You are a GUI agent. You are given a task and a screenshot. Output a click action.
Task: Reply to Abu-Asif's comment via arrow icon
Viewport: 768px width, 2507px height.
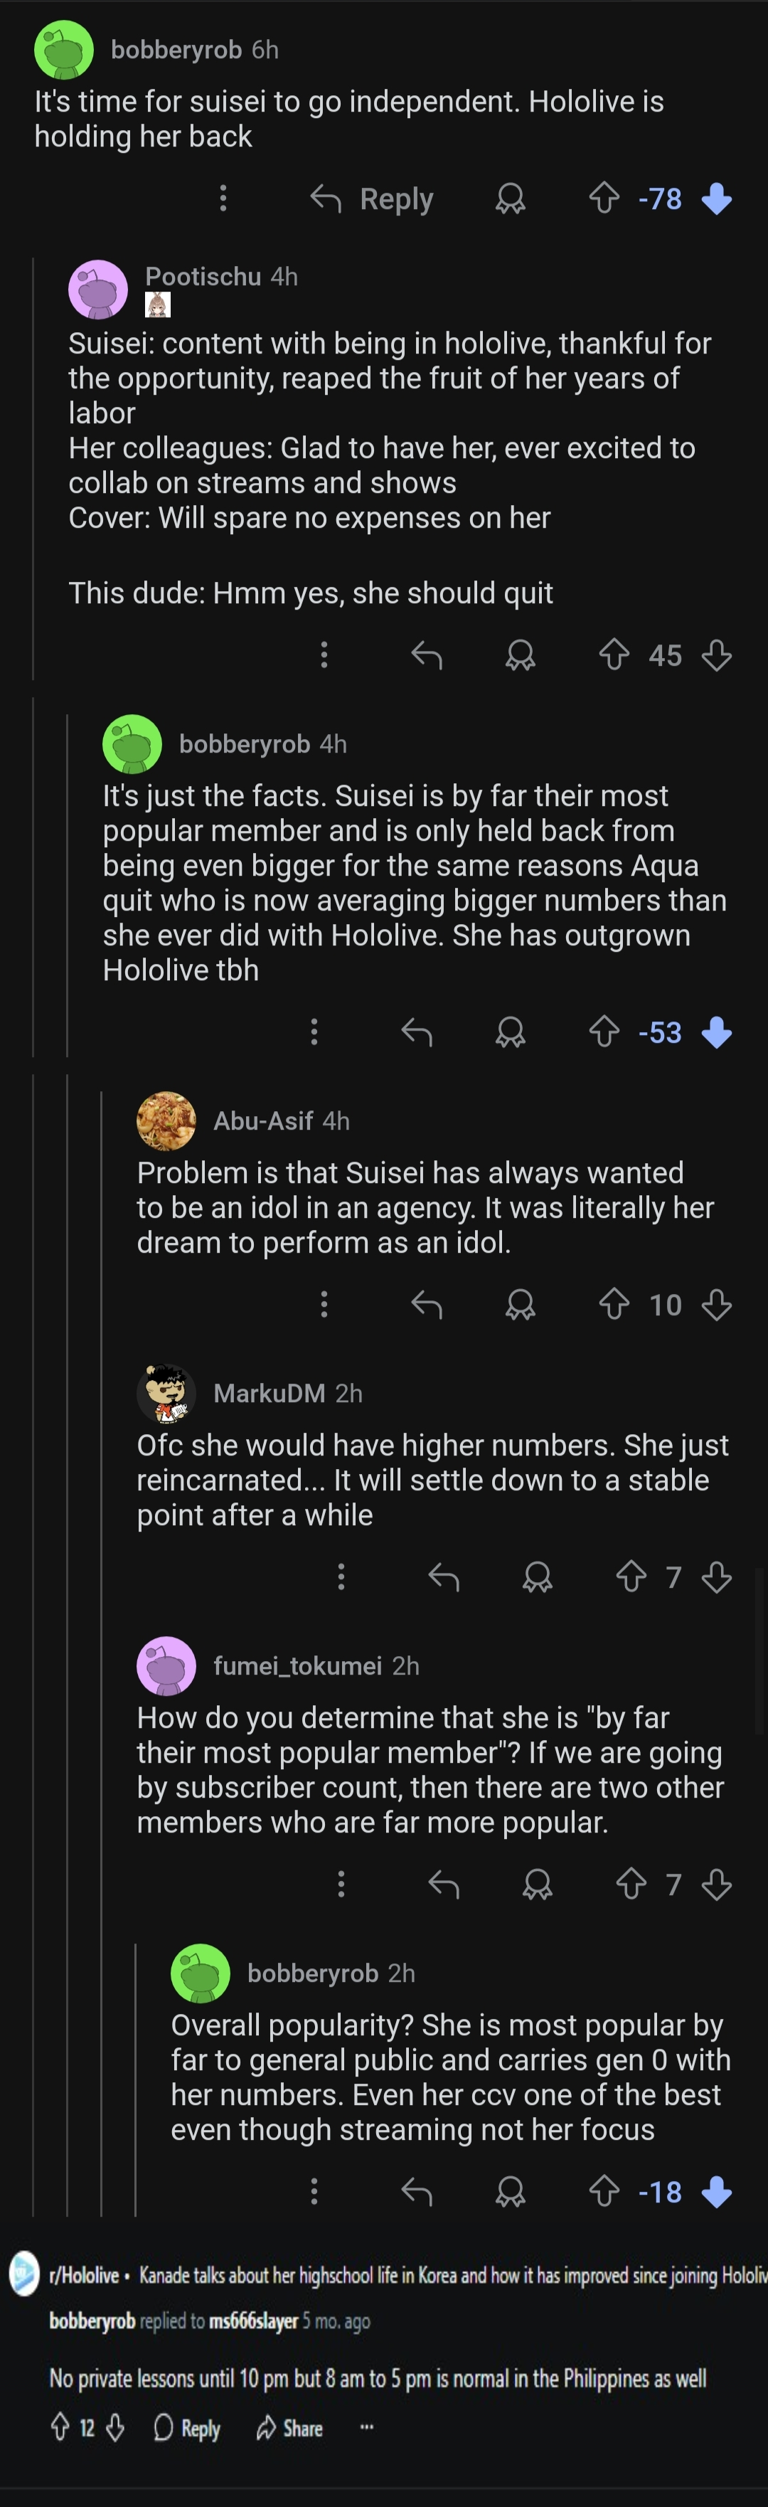[x=427, y=1304]
